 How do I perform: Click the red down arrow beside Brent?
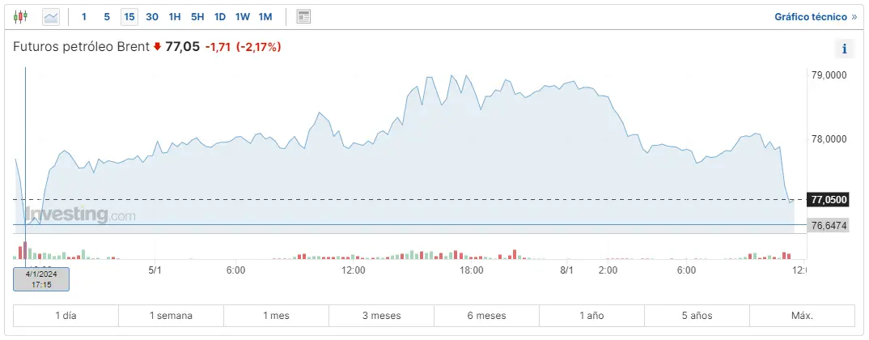tap(157, 47)
